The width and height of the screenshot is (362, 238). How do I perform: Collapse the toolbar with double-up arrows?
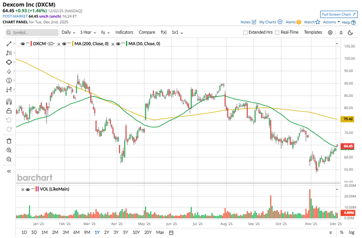pyautogui.click(x=341, y=33)
